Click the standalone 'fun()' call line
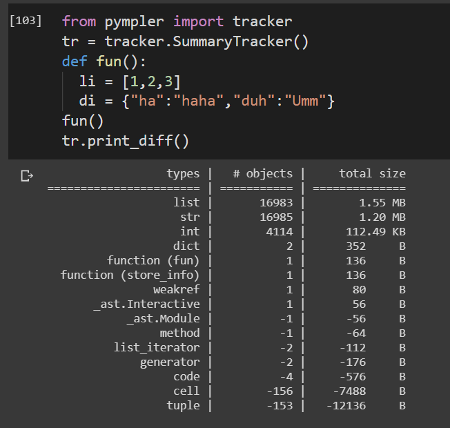The height and width of the screenshot is (428, 450). (x=83, y=121)
